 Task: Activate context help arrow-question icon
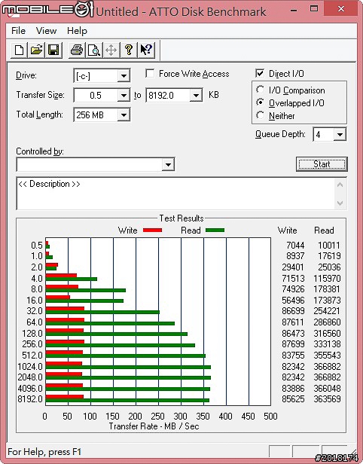point(146,50)
